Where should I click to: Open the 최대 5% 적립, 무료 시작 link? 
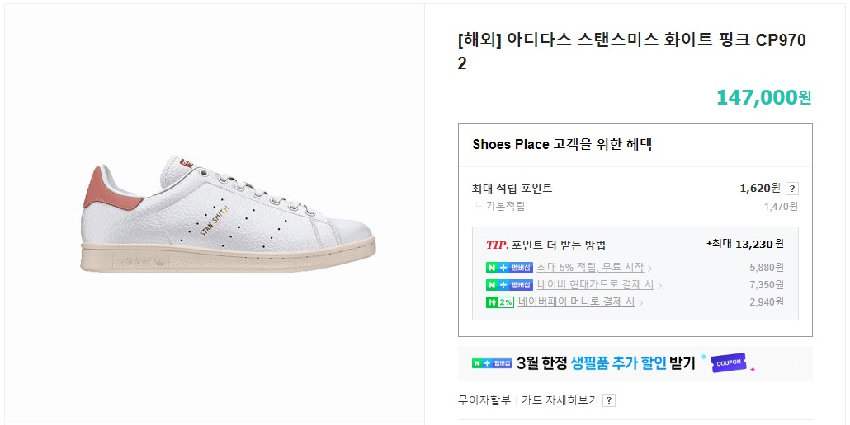(x=590, y=268)
